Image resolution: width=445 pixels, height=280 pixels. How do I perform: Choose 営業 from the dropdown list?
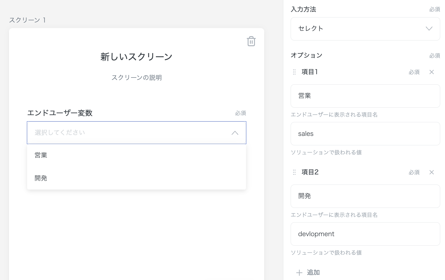pyautogui.click(x=41, y=155)
